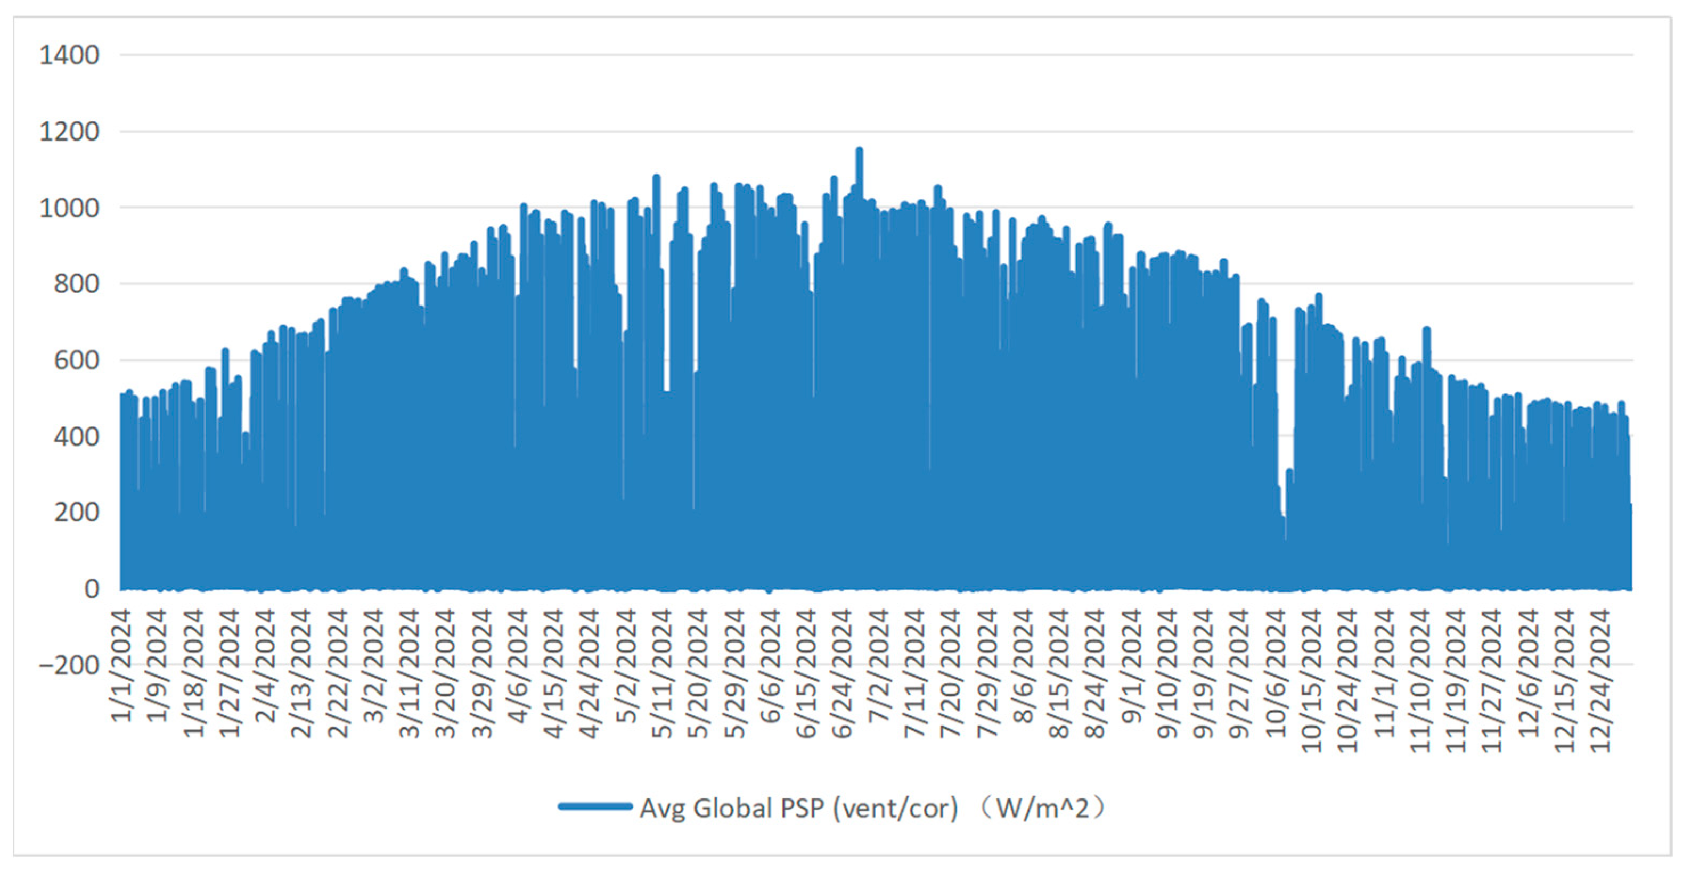The width and height of the screenshot is (1683, 873).
Task: Click the 8/15/2024 date axis label
Action: click(x=1059, y=674)
